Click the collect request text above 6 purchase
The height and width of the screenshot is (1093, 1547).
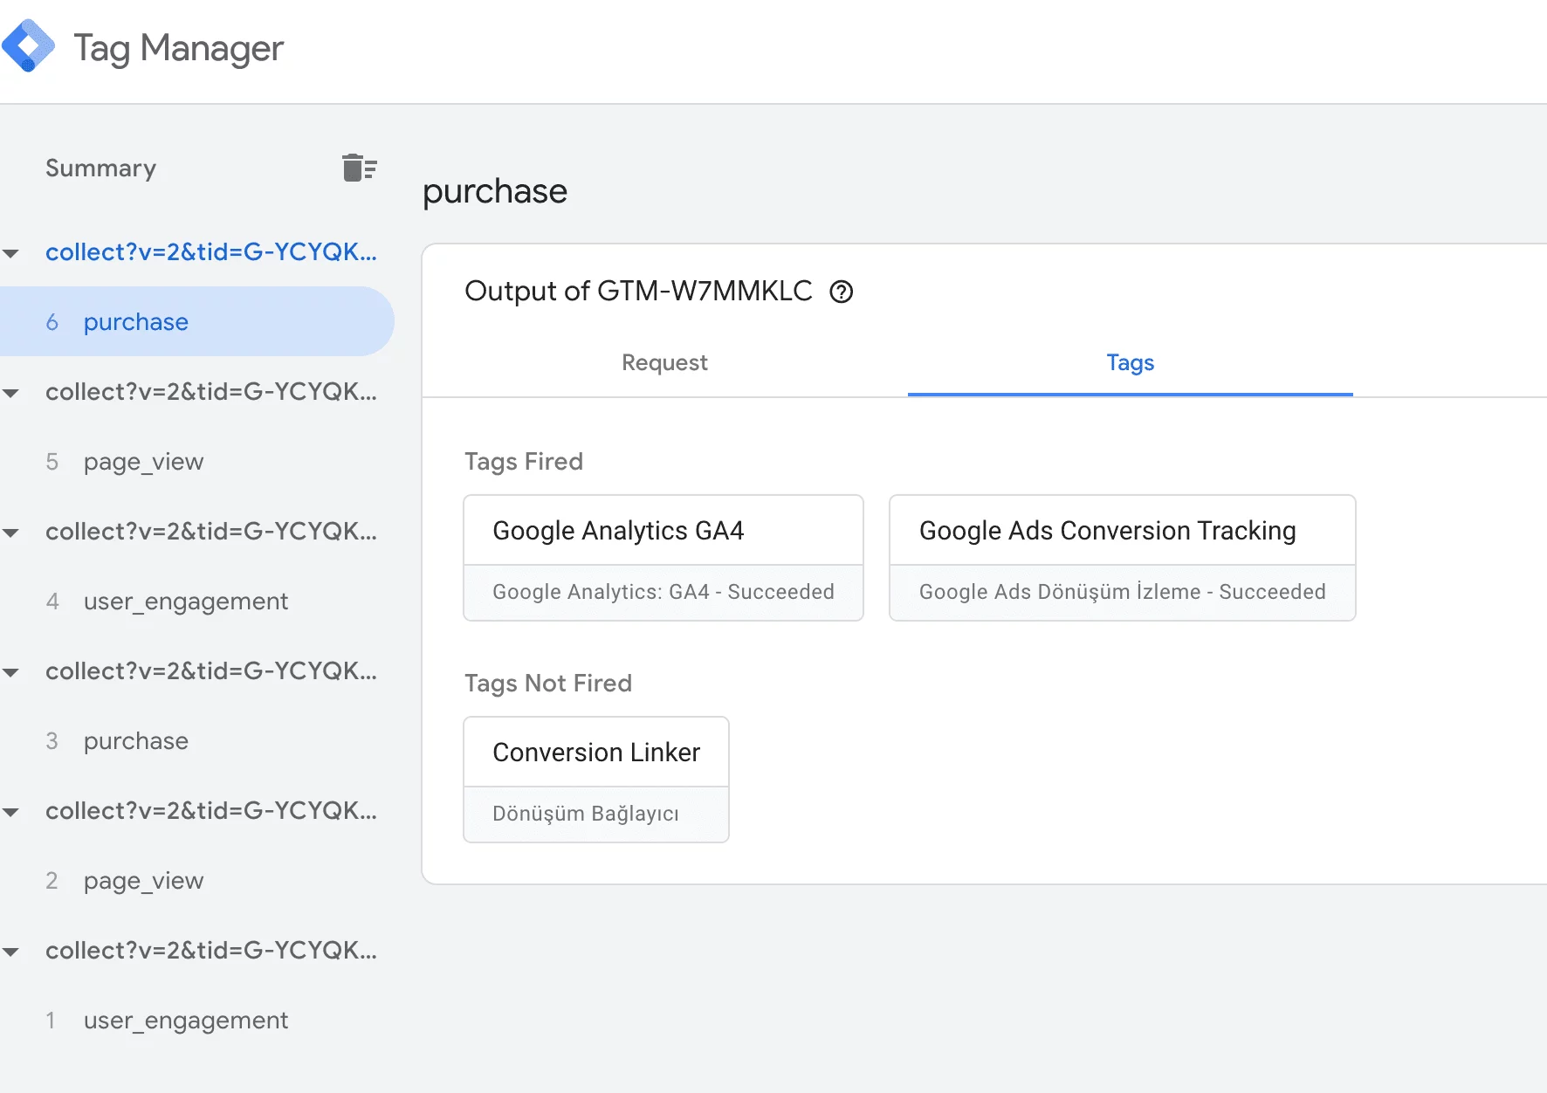(x=211, y=252)
